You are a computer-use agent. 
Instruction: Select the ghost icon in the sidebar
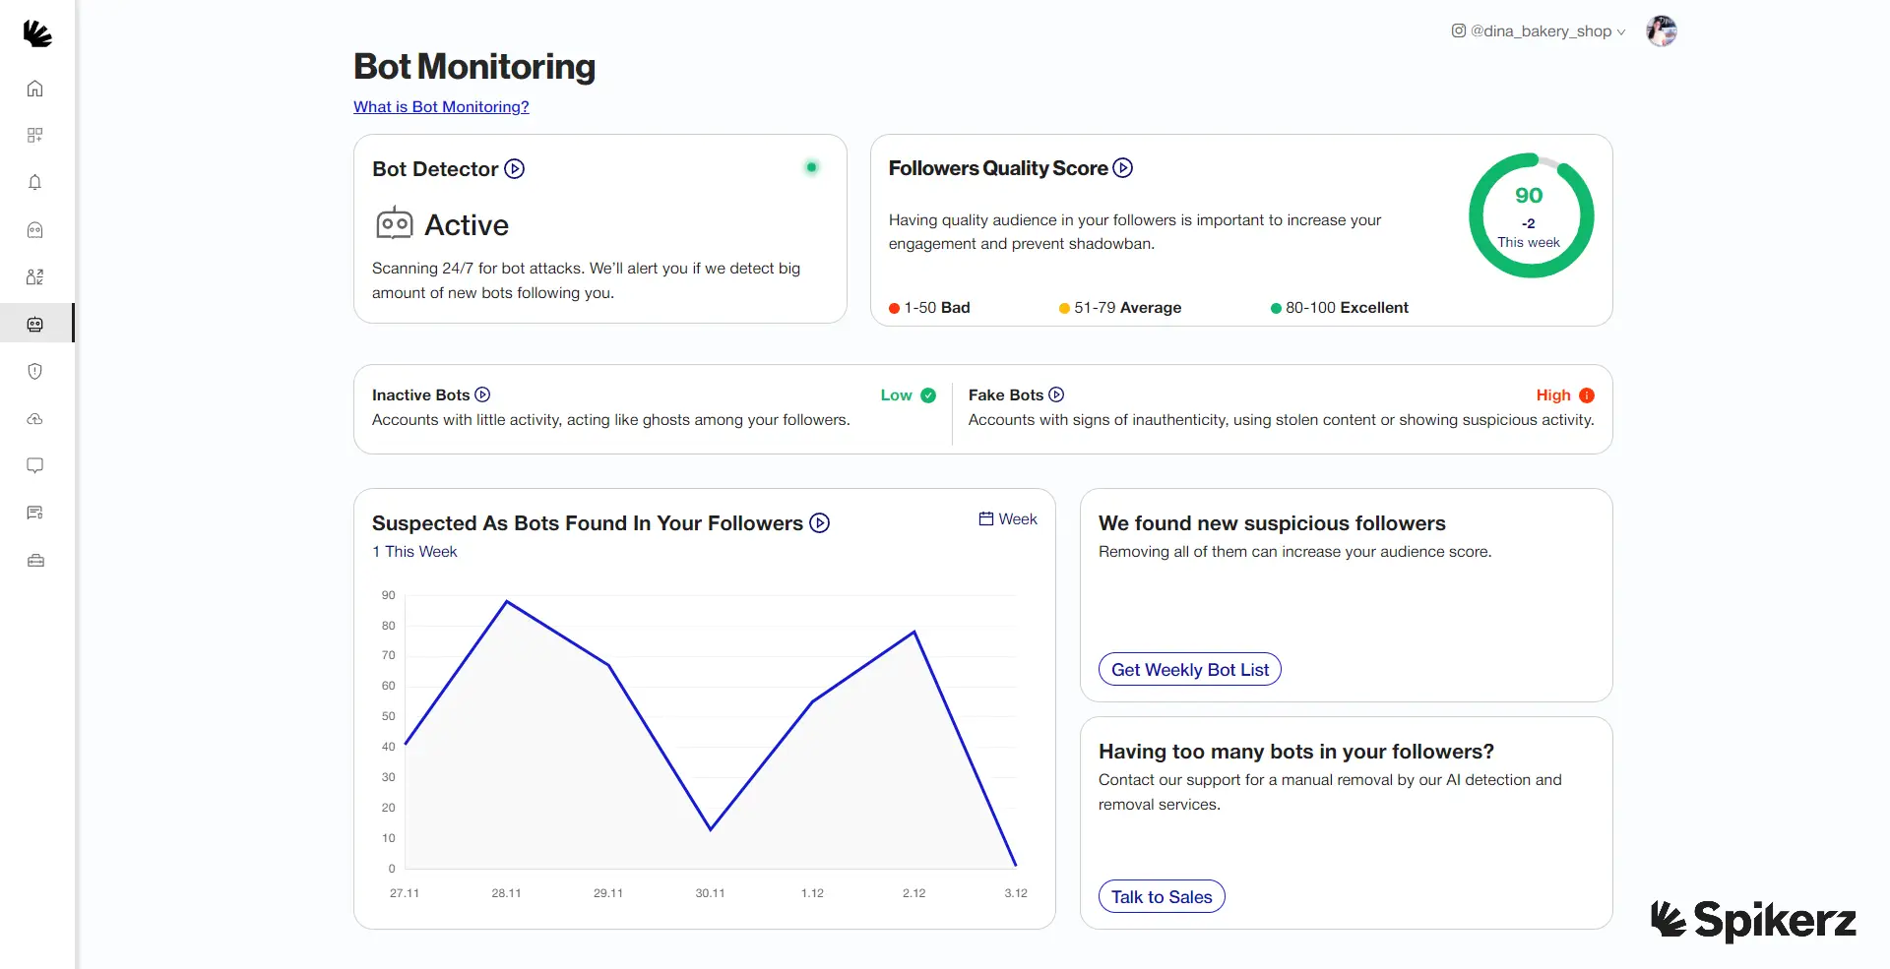tap(35, 230)
